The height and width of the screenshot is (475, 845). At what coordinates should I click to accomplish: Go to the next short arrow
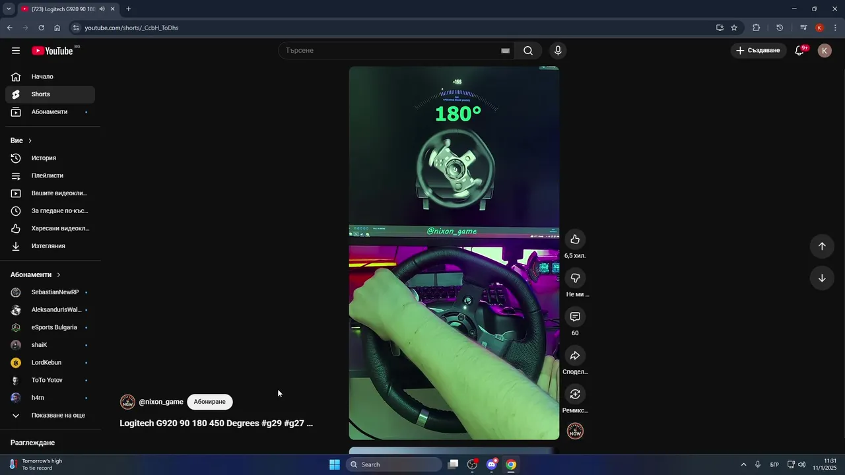pos(822,278)
